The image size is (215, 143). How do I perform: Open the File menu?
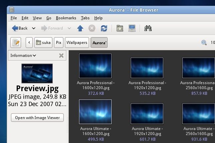(x=14, y=18)
